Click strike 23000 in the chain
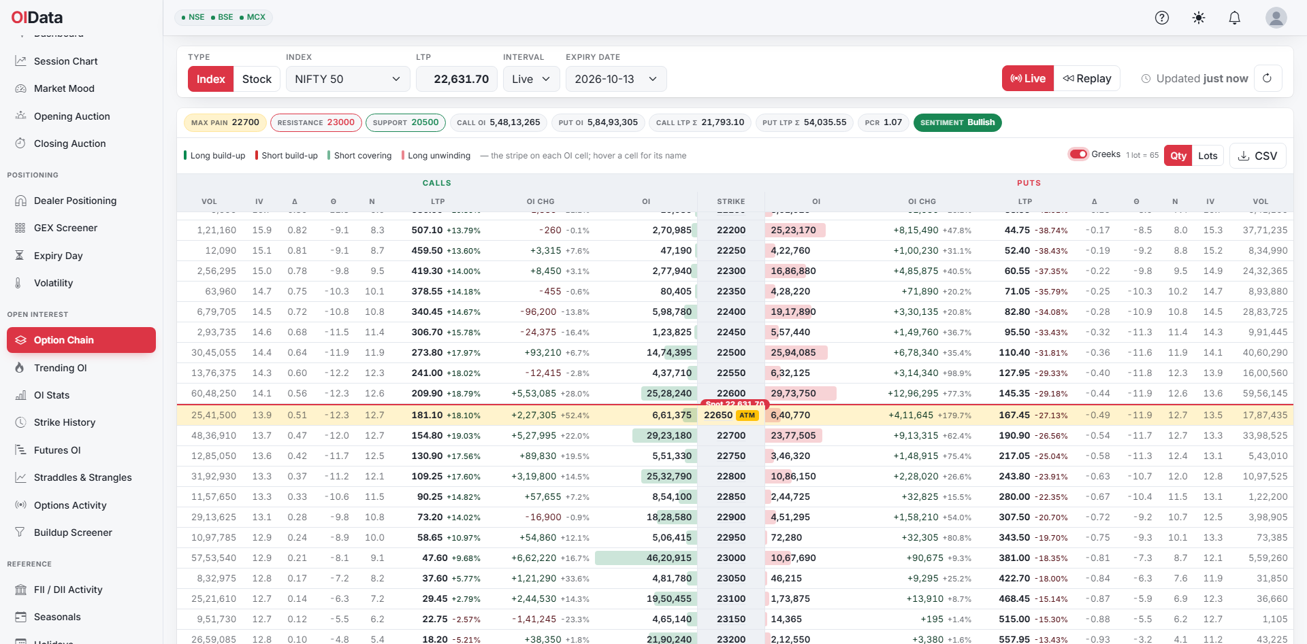 [x=731, y=558]
